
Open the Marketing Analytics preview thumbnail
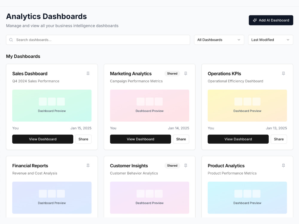coord(149,105)
